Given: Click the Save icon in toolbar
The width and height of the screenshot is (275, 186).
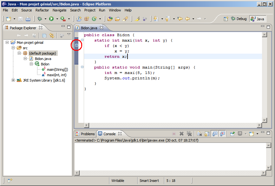Looking at the screenshot, I should point(20,19).
